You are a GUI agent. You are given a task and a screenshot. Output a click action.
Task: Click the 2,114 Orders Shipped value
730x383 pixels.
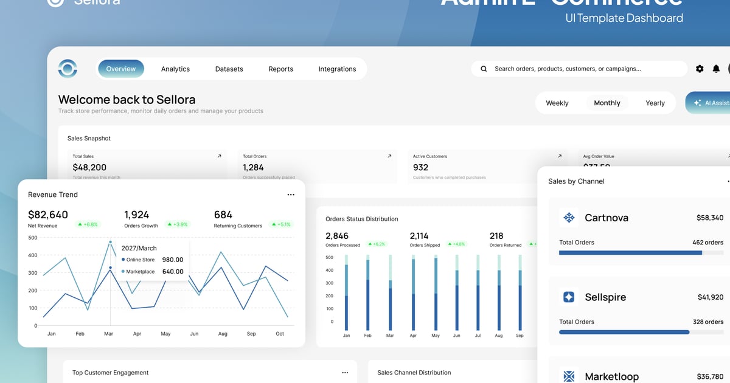pyautogui.click(x=419, y=236)
